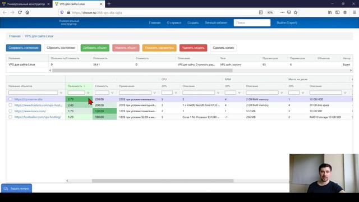Viewport: 359px width, 202px height.
Task: Close the VPS для сайта Linux tab
Action: click(x=101, y=4)
